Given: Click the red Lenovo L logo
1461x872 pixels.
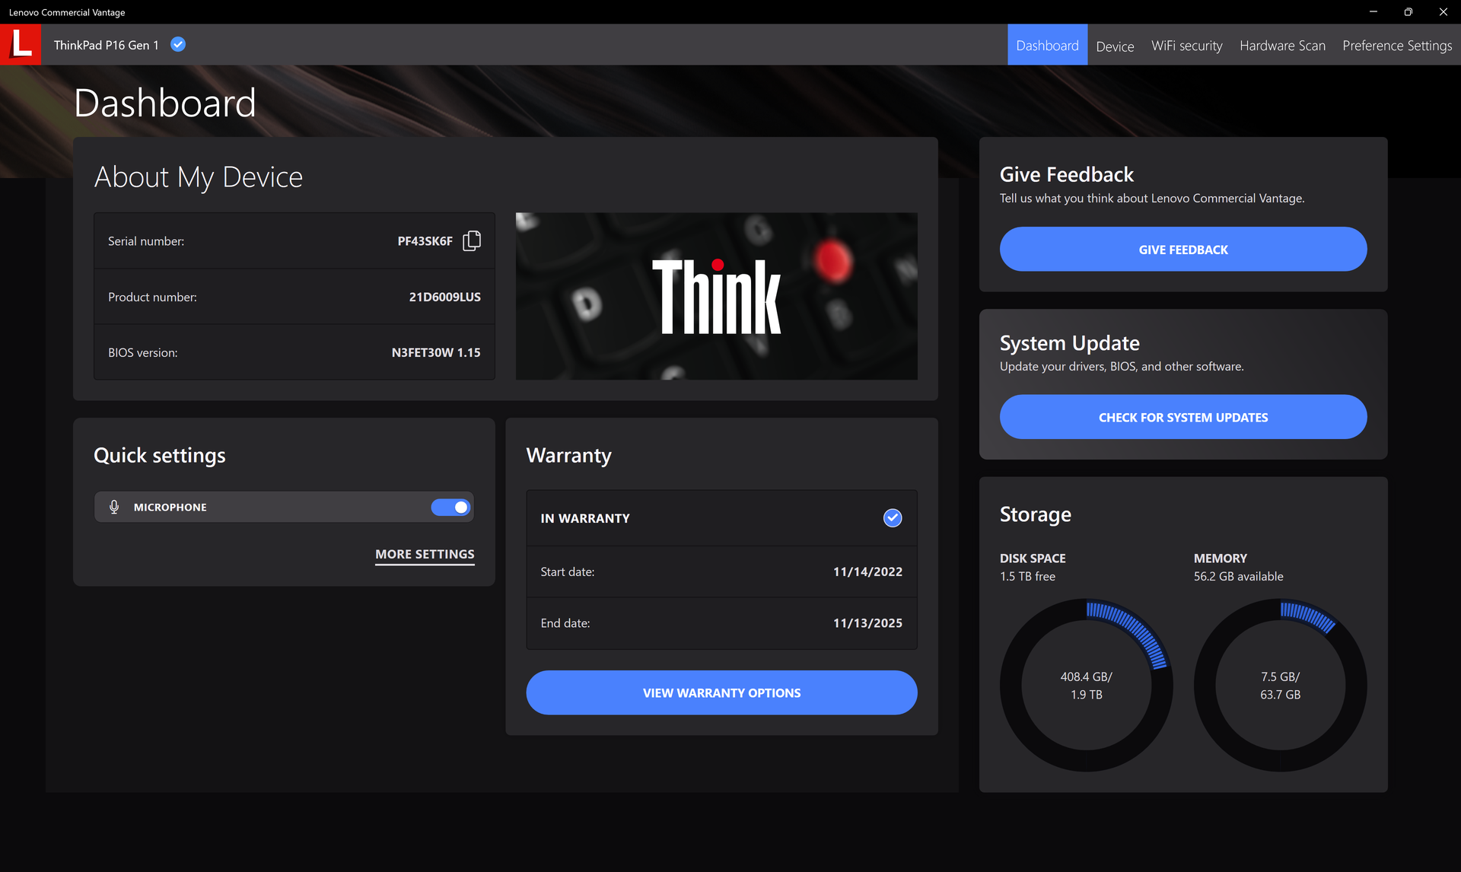Looking at the screenshot, I should coord(21,44).
